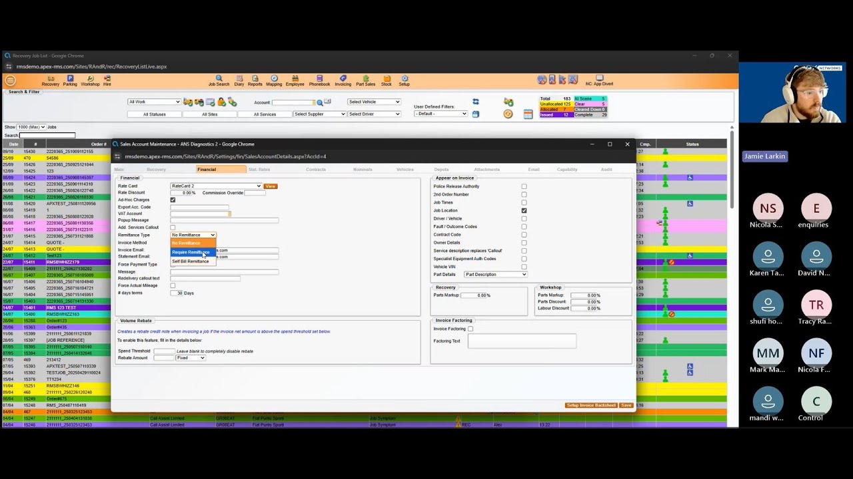Open the Setup gear icon
This screenshot has height=479, width=853.
pos(404,80)
